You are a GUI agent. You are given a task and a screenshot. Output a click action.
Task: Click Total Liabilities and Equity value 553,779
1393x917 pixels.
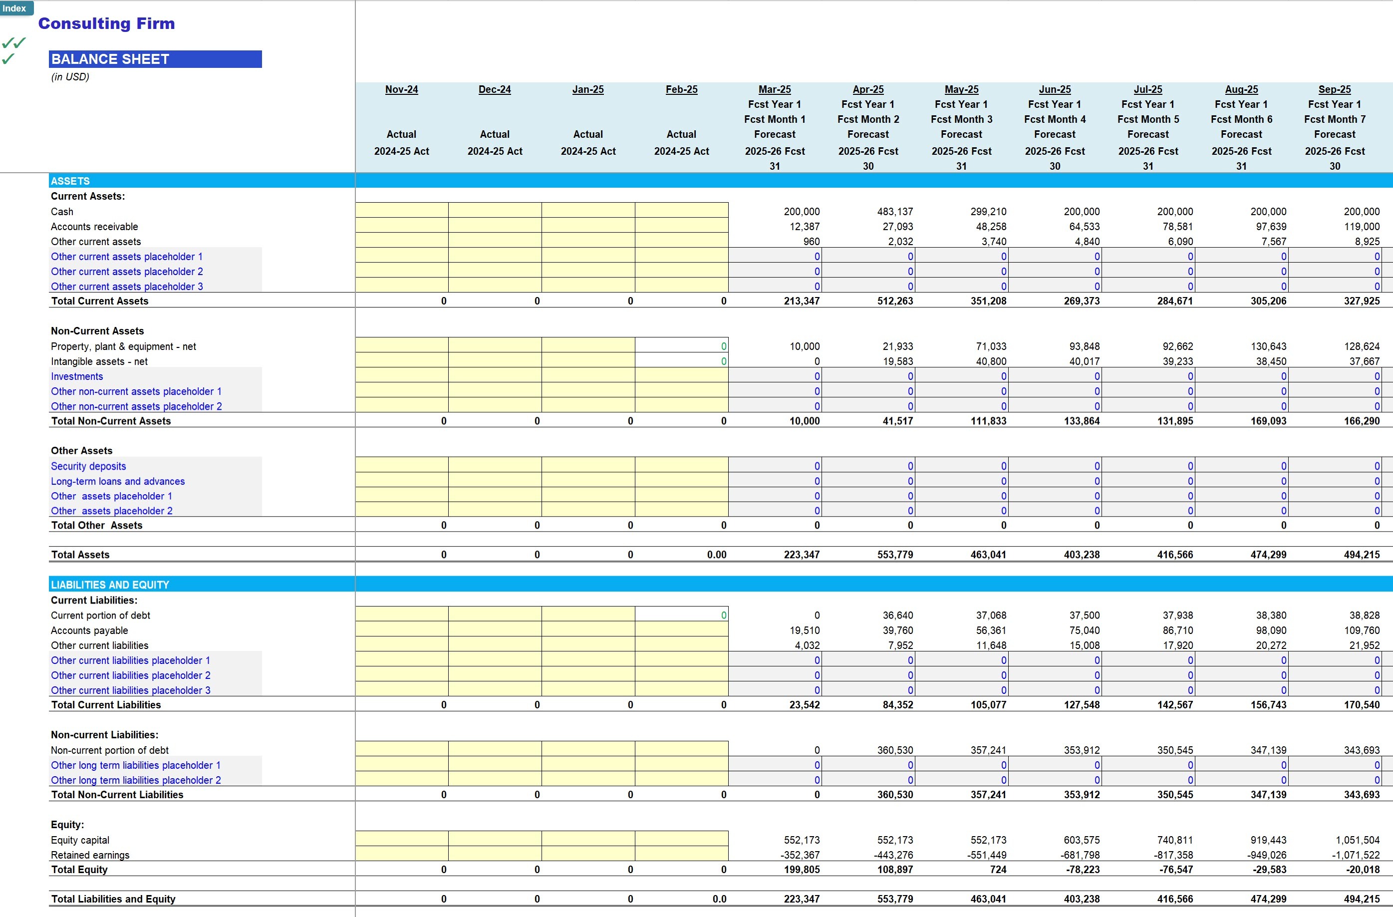tap(895, 899)
